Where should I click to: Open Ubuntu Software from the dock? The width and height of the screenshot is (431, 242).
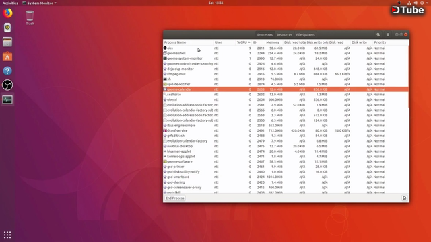click(7, 56)
